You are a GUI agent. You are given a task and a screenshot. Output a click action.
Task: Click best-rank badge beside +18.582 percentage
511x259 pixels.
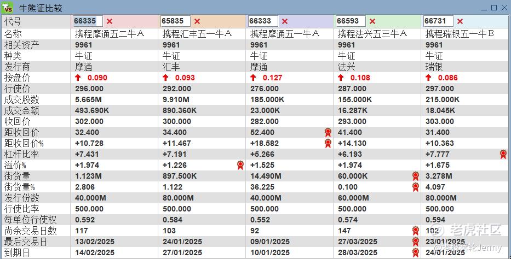(x=328, y=143)
